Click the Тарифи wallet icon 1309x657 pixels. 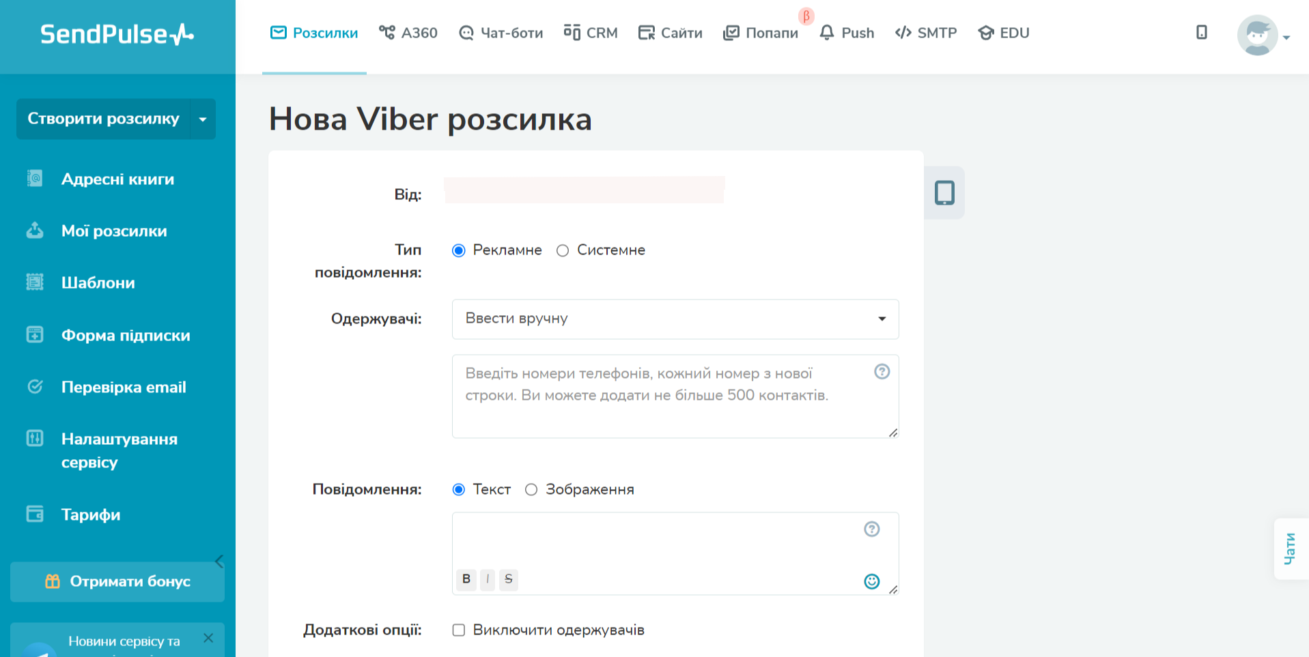point(35,514)
